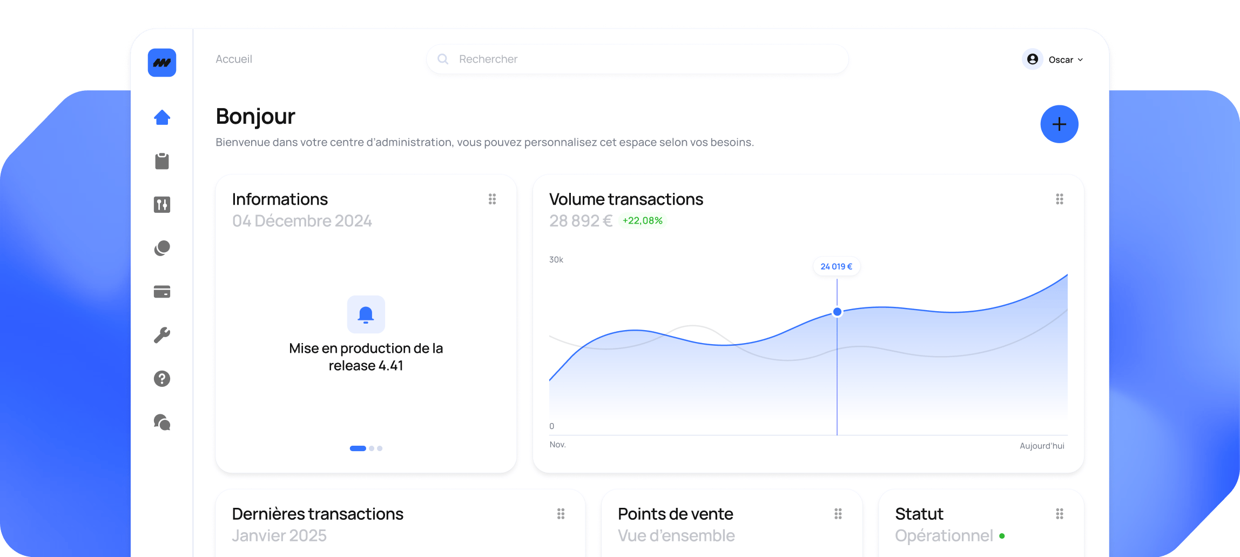Image resolution: width=1240 pixels, height=557 pixels.
Task: Grab the Volume transactions card drag handle
Action: click(x=1060, y=199)
